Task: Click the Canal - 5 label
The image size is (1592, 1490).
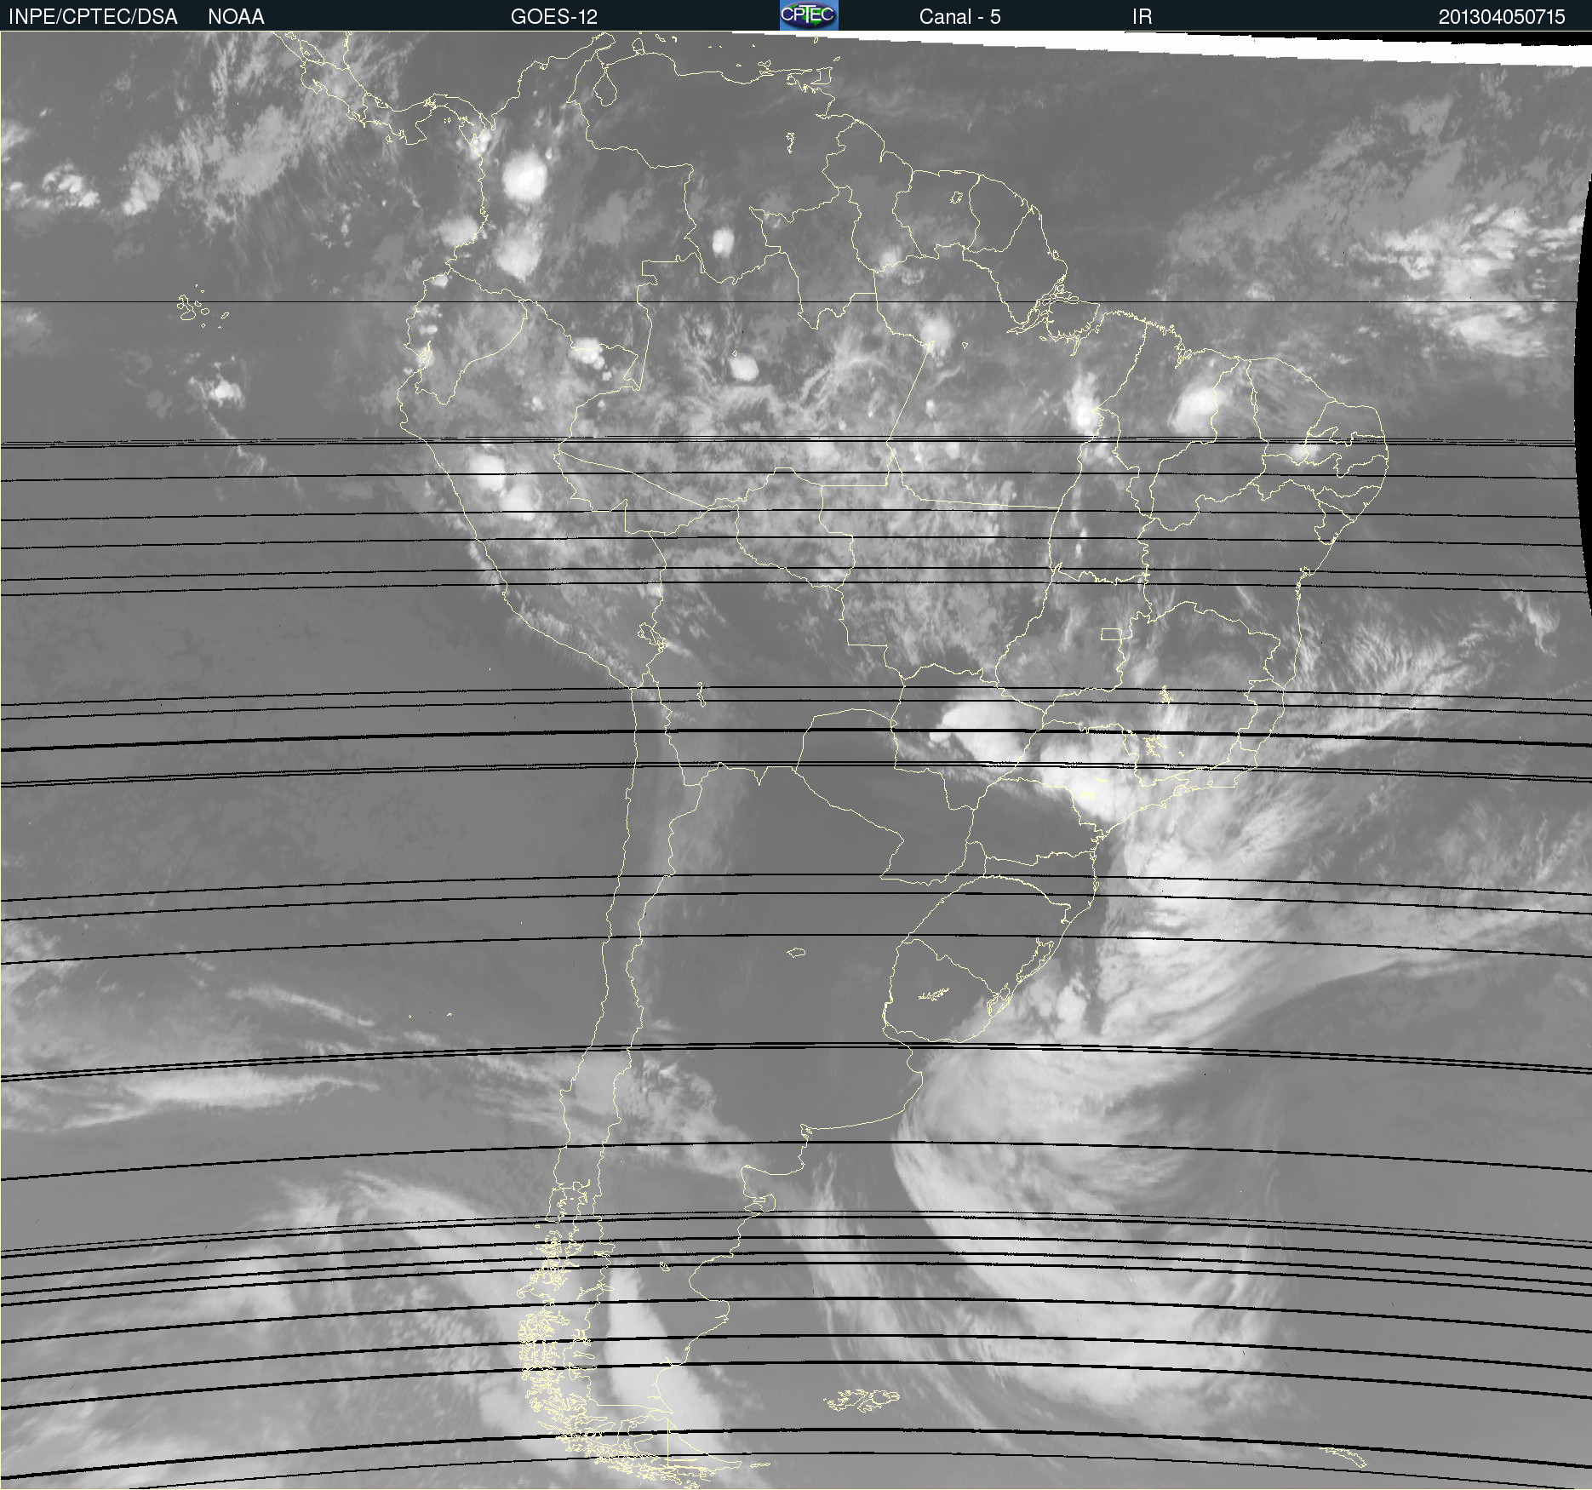Action: point(959,17)
